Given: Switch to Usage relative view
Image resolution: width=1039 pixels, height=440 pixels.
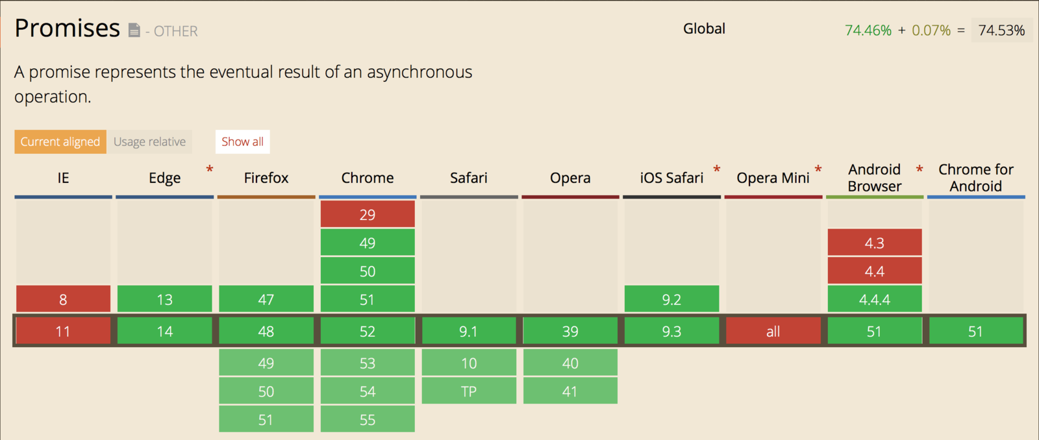Looking at the screenshot, I should (x=149, y=141).
